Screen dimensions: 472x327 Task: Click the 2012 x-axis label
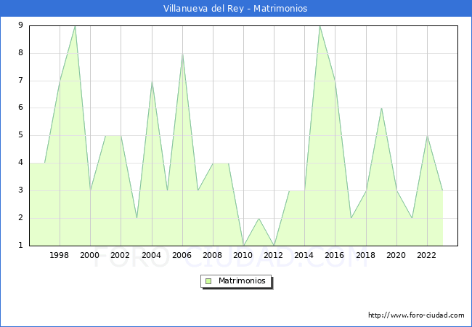click(274, 255)
